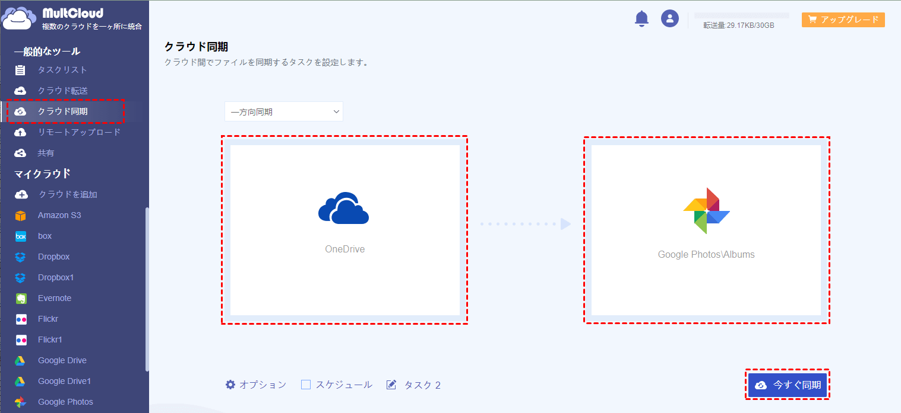Select the OneDrive source cloud logo
This screenshot has height=413, width=901.
click(343, 208)
